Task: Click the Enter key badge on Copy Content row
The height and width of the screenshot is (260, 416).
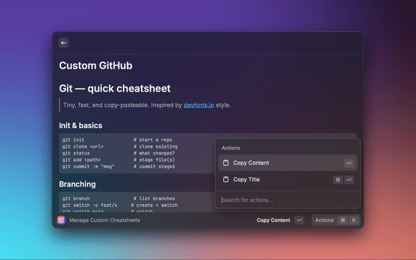Action: click(349, 163)
